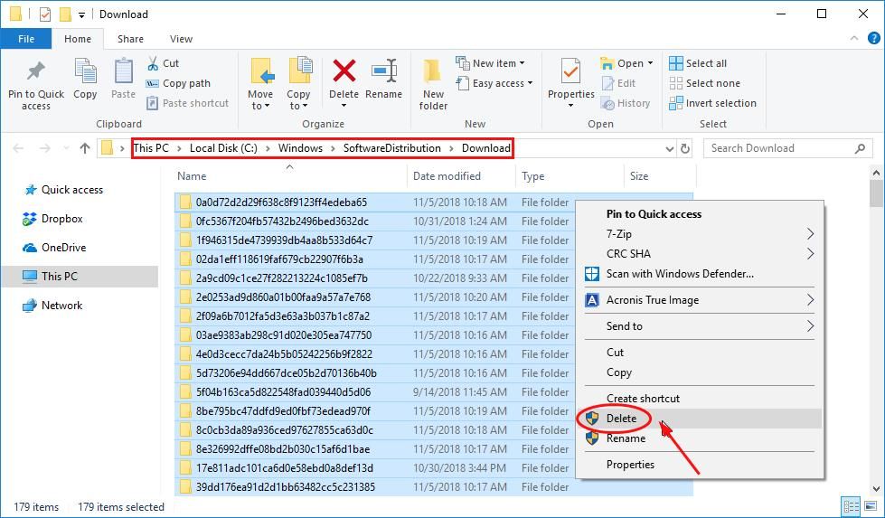Image resolution: width=885 pixels, height=518 pixels.
Task: Open the View ribbon tab
Action: coord(181,39)
